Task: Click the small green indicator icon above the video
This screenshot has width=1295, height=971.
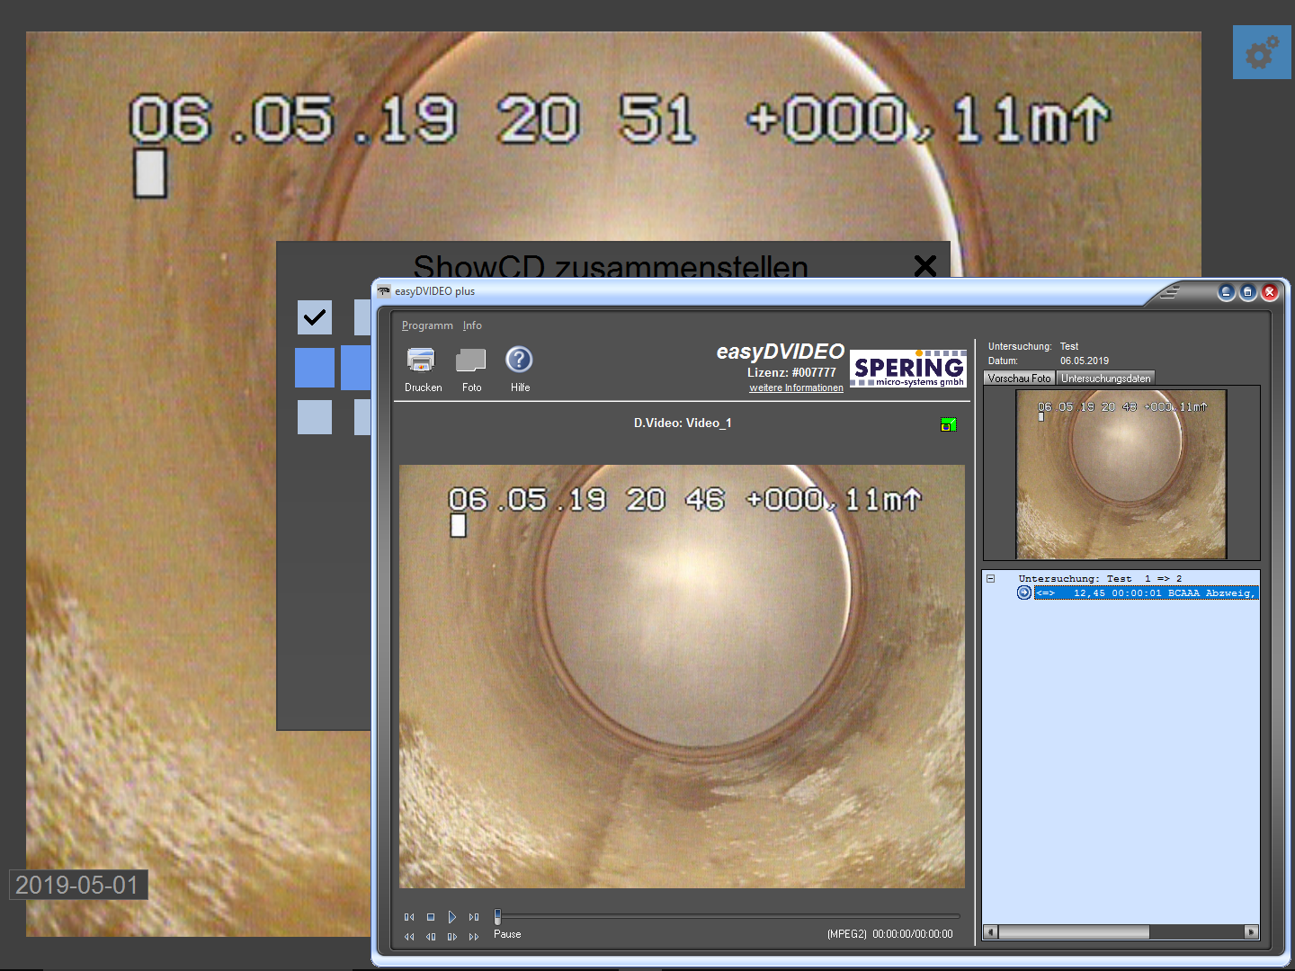Action: (948, 424)
